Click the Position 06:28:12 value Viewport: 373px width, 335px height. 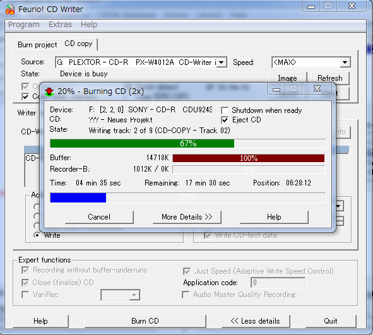(x=299, y=183)
